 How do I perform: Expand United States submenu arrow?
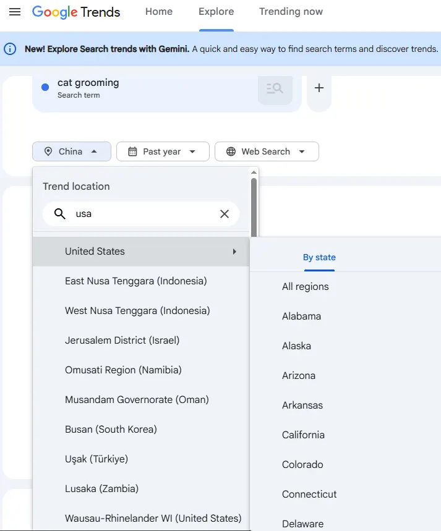pos(234,252)
